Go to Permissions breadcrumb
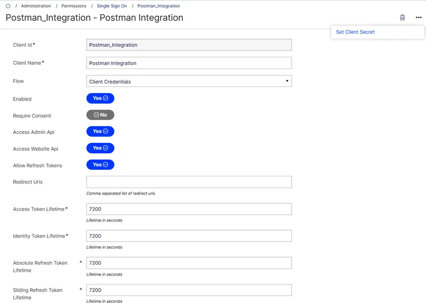Viewport: 426px width, 303px height. (x=74, y=6)
